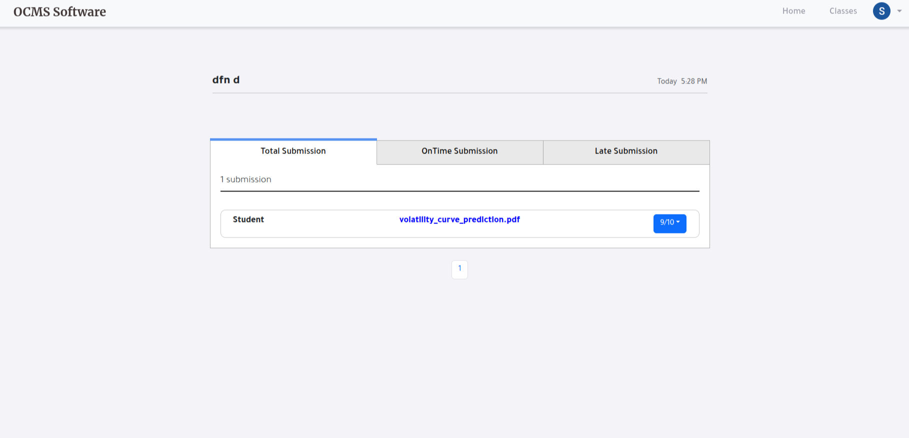The height and width of the screenshot is (438, 909).
Task: Click the 'Today' label near the due time
Action: 666,81
